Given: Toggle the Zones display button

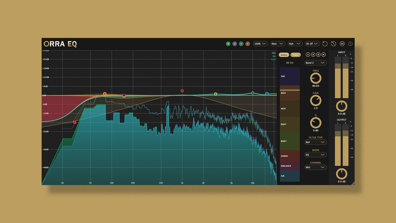Looking at the screenshot, I should [x=284, y=55].
